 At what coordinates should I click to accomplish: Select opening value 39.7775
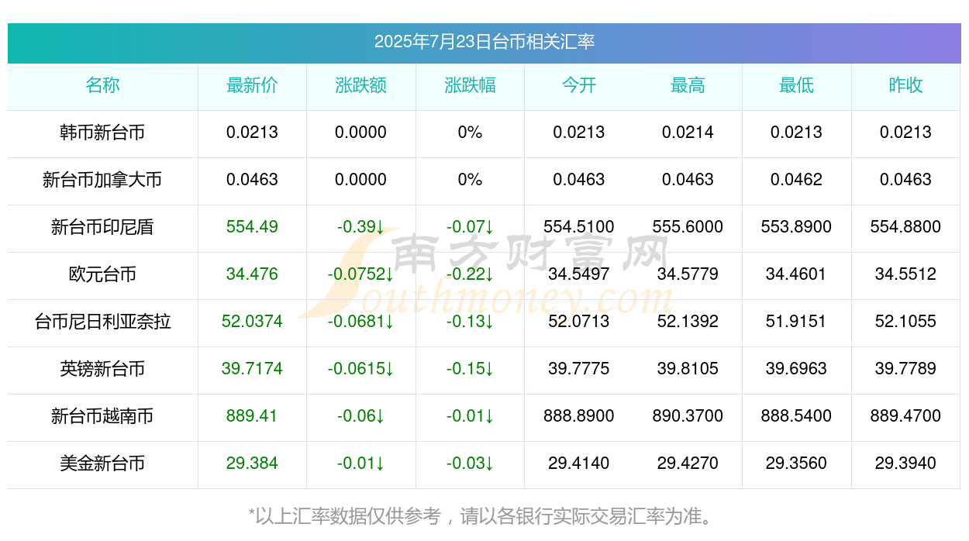579,369
